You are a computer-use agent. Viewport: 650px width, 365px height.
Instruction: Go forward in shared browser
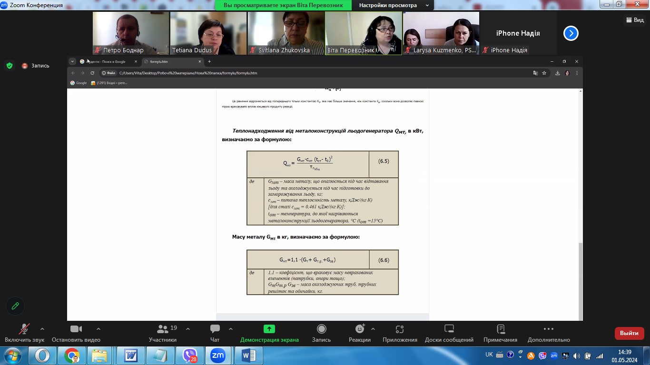coord(82,73)
